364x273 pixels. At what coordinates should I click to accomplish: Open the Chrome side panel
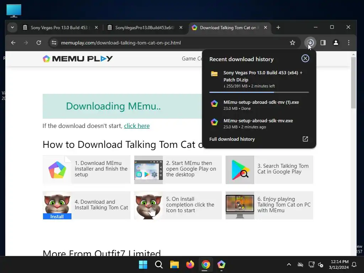click(323, 43)
